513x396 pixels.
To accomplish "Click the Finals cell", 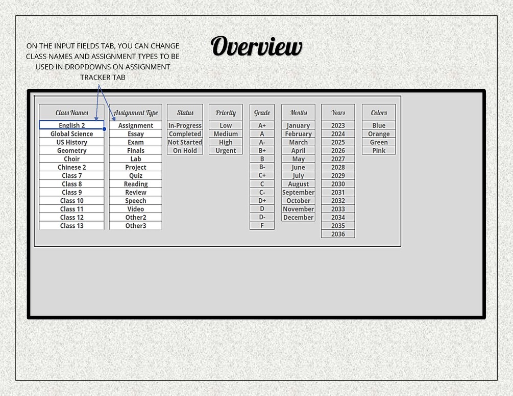I will (135, 150).
